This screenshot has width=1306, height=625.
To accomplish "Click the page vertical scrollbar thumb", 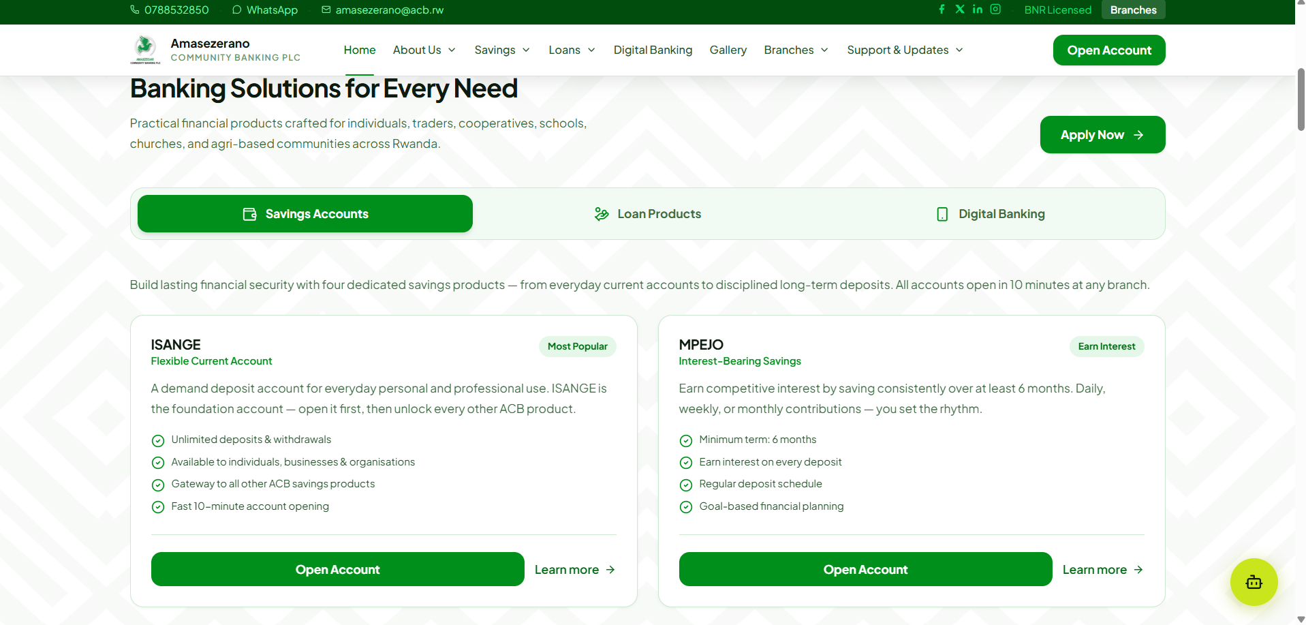I will coord(1301,99).
